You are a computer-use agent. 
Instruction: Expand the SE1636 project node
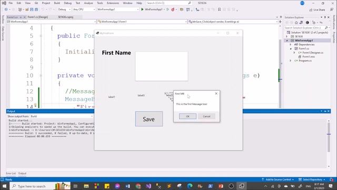[286, 36]
